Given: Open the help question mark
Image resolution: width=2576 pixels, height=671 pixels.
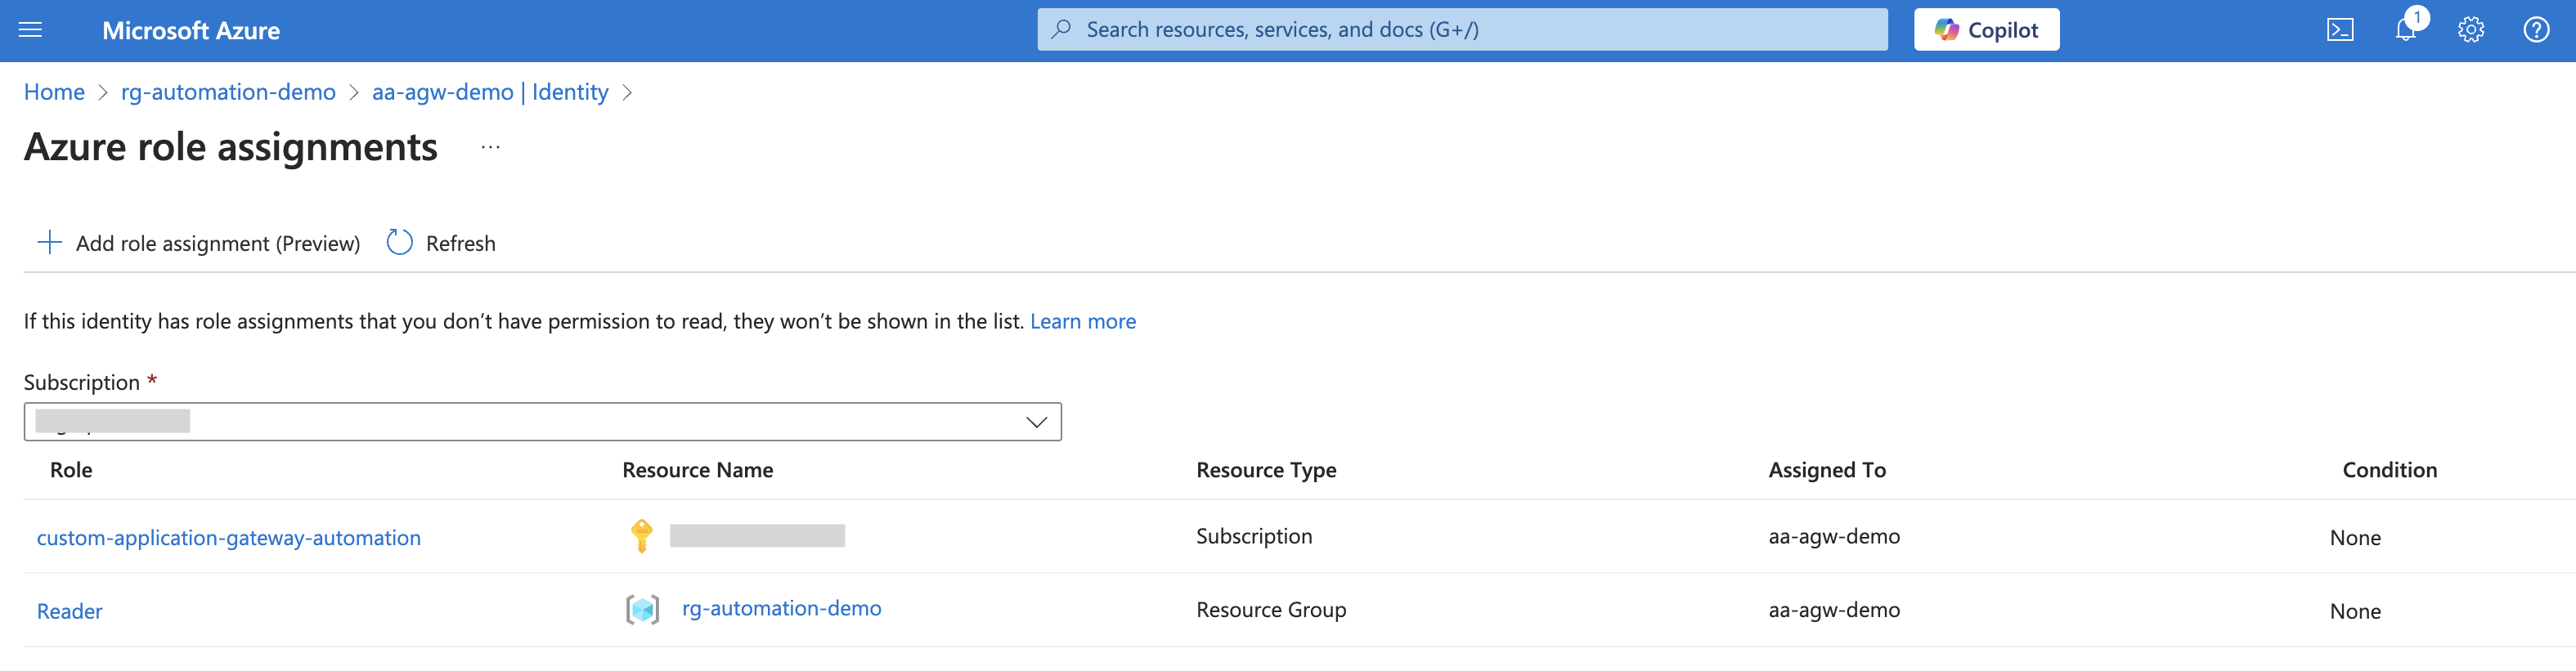Looking at the screenshot, I should click(2536, 30).
